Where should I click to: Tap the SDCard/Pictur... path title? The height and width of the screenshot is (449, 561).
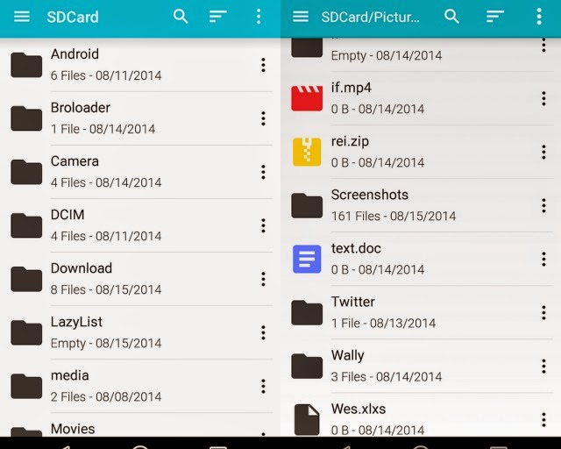(x=370, y=17)
